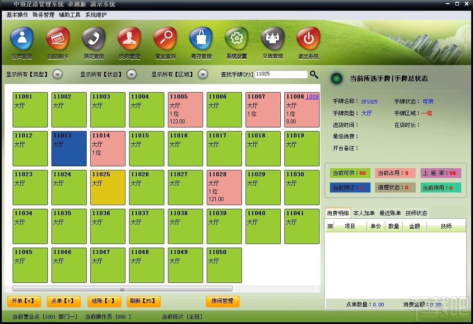The image size is (473, 324).
Task: Select occupied hand card 11007
Action: [x=263, y=110]
